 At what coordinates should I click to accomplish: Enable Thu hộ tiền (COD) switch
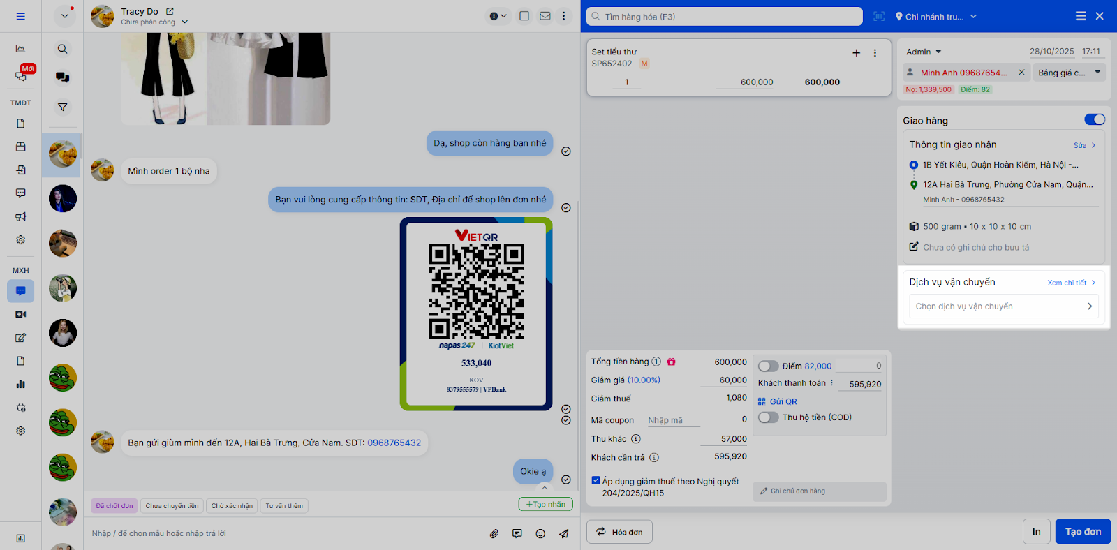pos(769,417)
